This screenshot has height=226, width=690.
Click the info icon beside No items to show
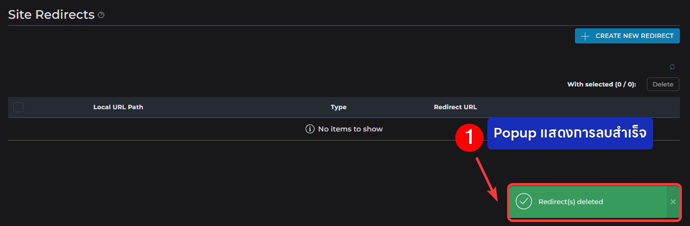[310, 129]
